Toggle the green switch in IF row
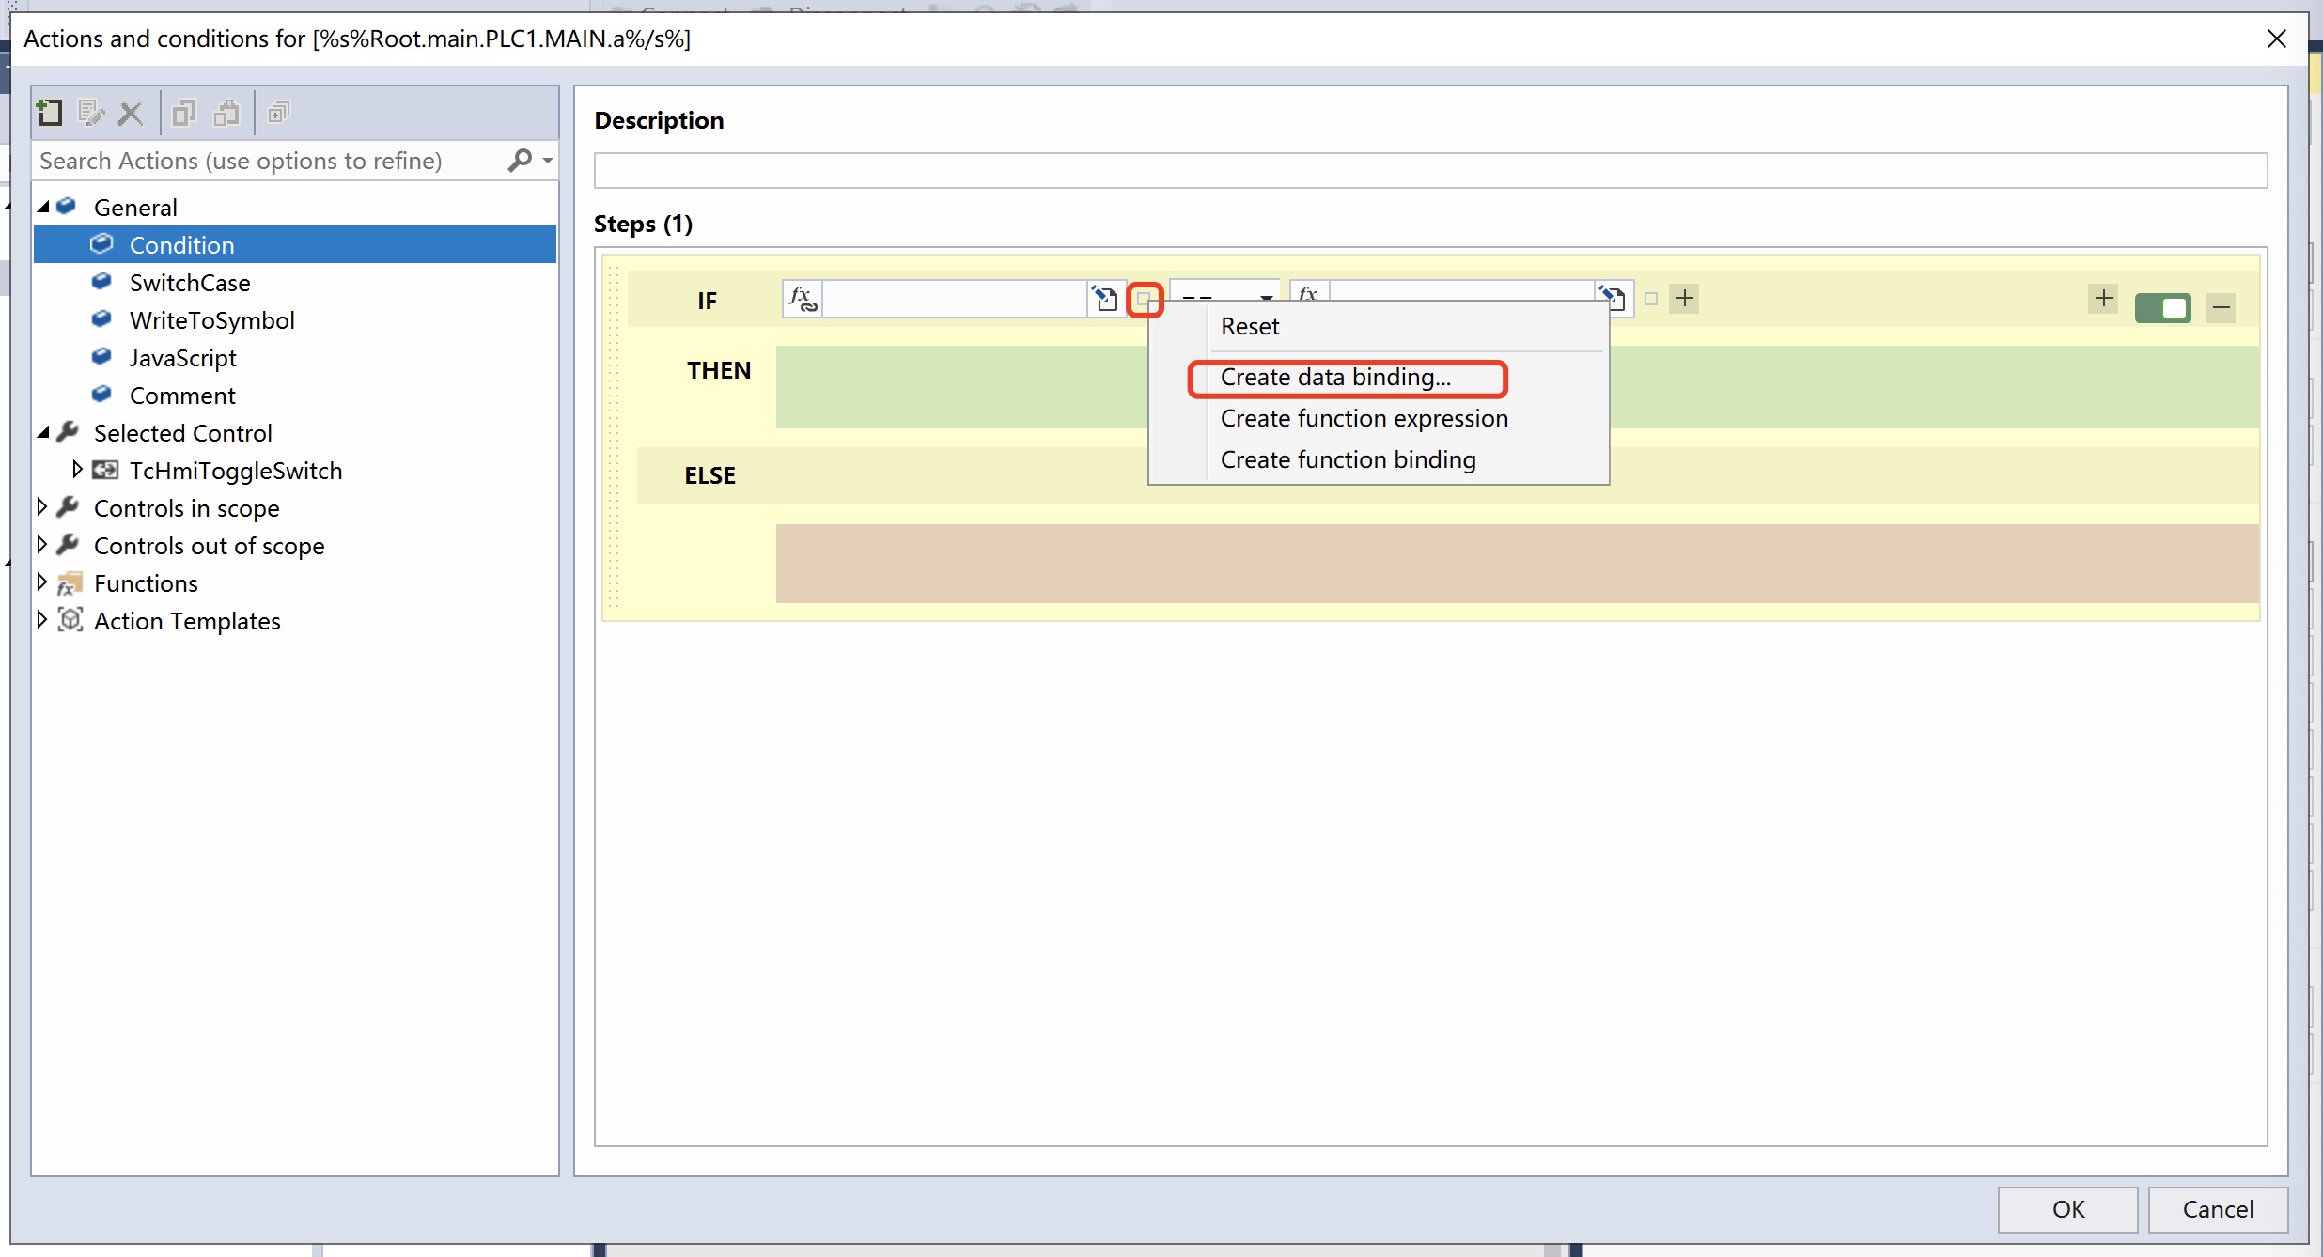This screenshot has width=2323, height=1257. [x=2162, y=307]
